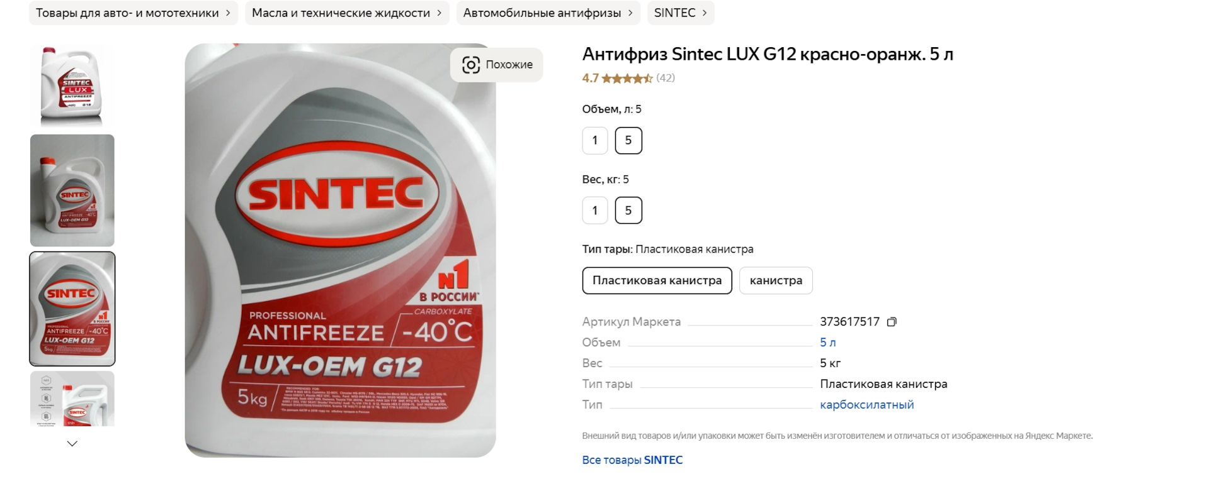Screen dimensions: 1209x484
Task: Select the fourth thumbnail with feature icons
Action: coord(72,399)
